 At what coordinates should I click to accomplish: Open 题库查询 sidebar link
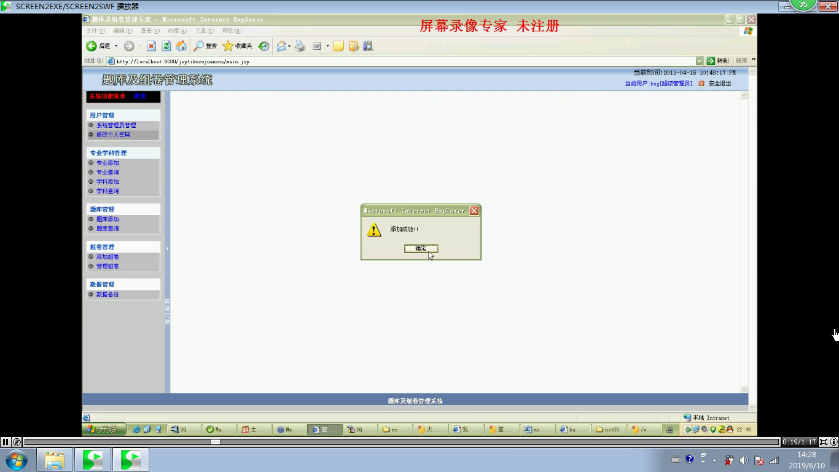pyautogui.click(x=107, y=229)
